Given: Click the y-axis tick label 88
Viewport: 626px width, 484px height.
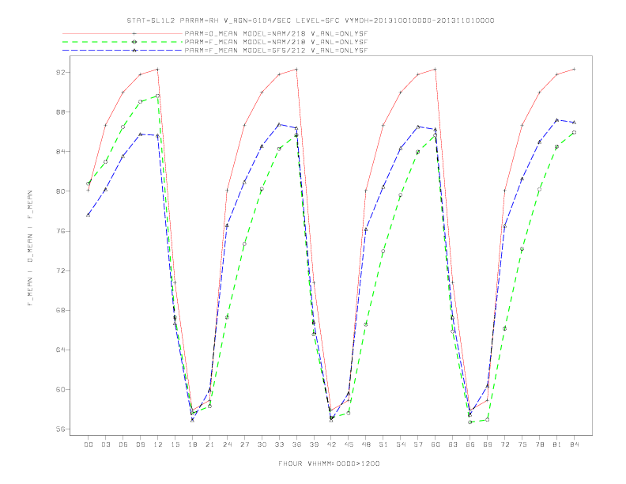Looking at the screenshot, I should tap(60, 112).
